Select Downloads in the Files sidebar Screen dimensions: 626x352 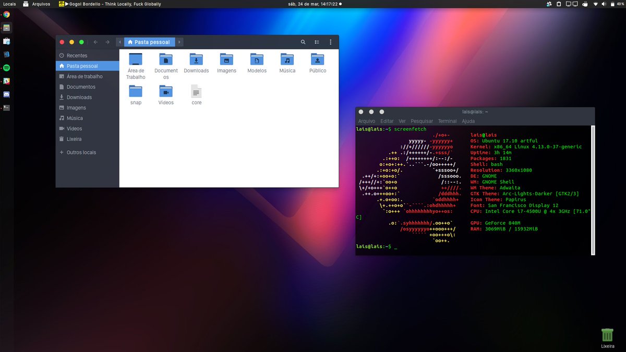pyautogui.click(x=79, y=97)
